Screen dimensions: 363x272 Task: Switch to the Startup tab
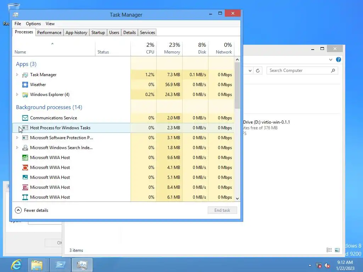pyautogui.click(x=98, y=33)
